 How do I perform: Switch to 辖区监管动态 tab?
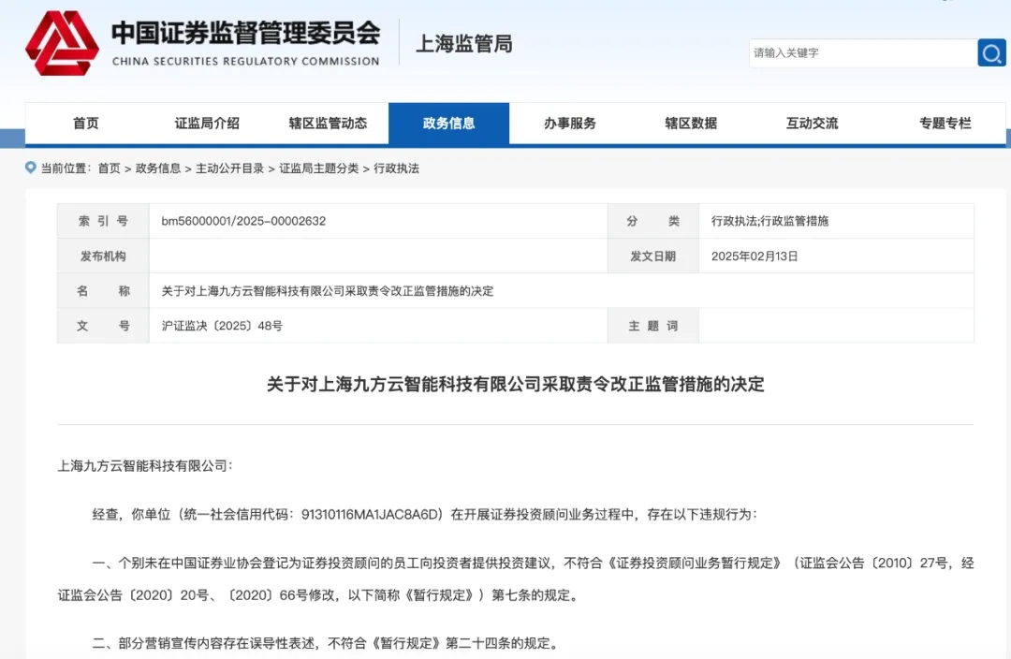328,124
